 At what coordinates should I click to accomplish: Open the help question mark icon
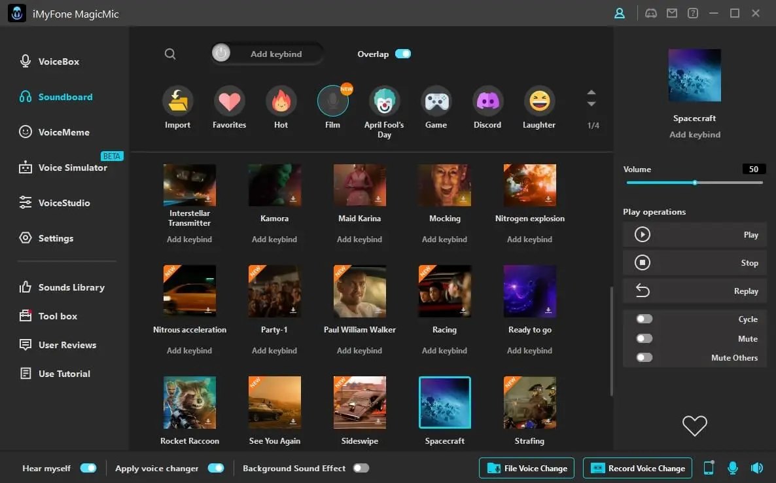(693, 13)
